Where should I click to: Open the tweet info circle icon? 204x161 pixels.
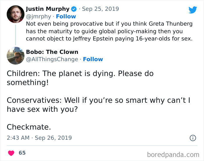[x=193, y=138]
